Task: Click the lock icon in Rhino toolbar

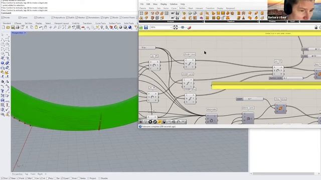Action: [x=106, y=27]
